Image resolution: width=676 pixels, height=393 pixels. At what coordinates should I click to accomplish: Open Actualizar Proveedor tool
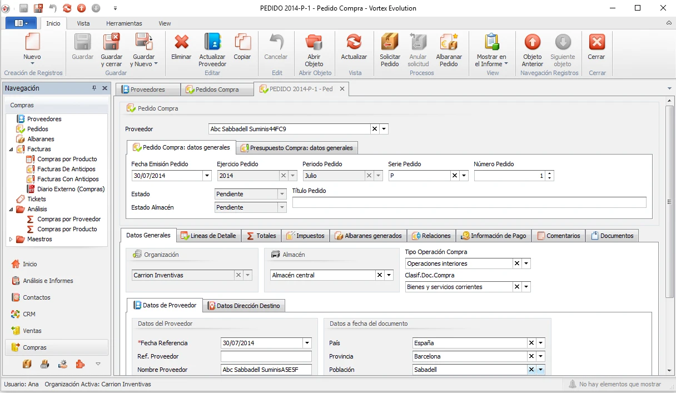212,50
